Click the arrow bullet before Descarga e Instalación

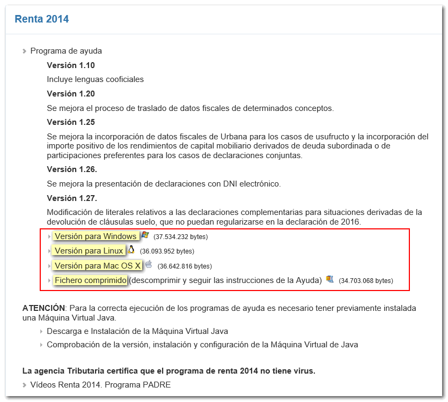[41, 331]
